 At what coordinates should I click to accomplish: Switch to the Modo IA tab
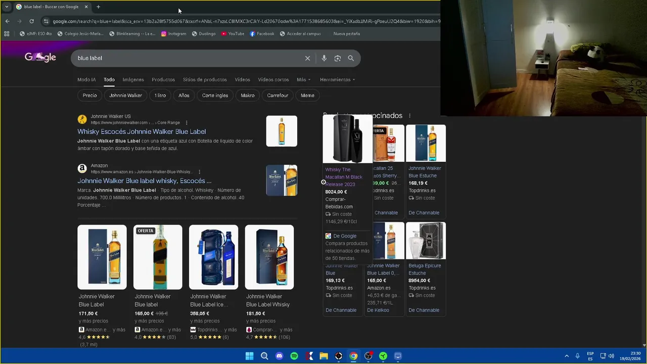[x=86, y=79]
